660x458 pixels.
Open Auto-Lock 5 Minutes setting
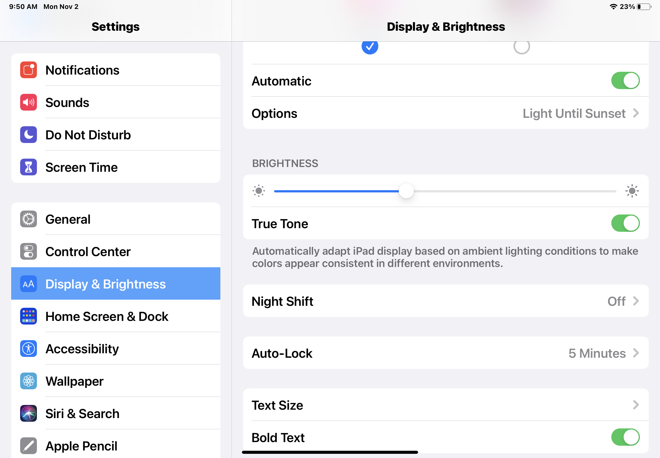(445, 353)
